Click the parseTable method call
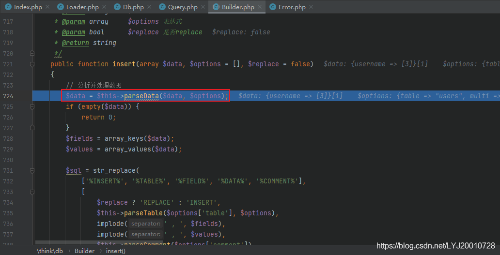This screenshot has width=500, height=255. pos(143,213)
